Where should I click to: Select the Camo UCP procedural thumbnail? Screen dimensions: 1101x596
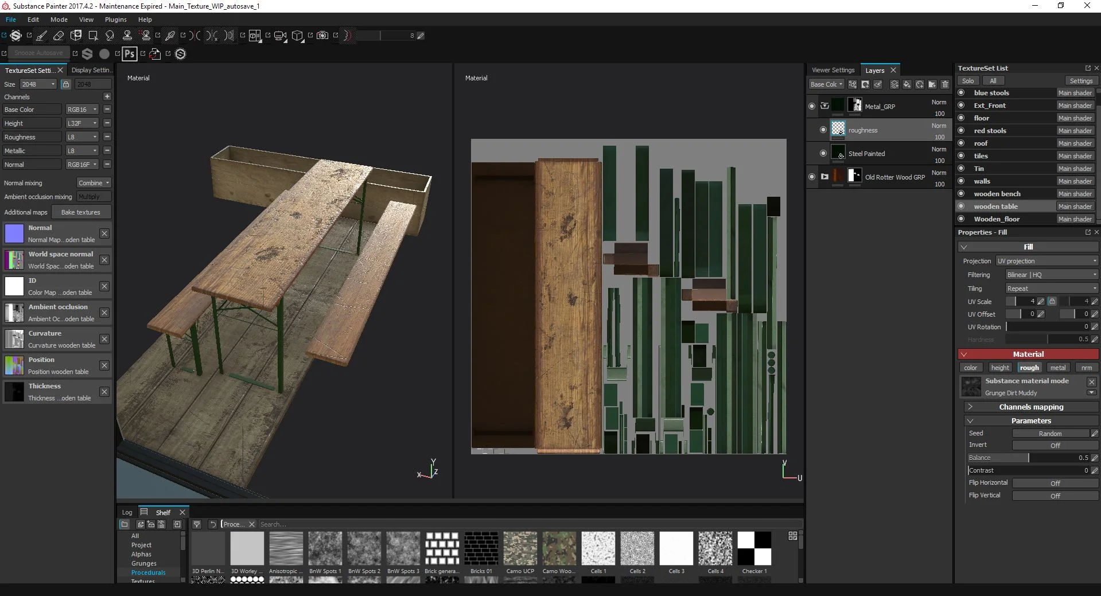coord(520,548)
